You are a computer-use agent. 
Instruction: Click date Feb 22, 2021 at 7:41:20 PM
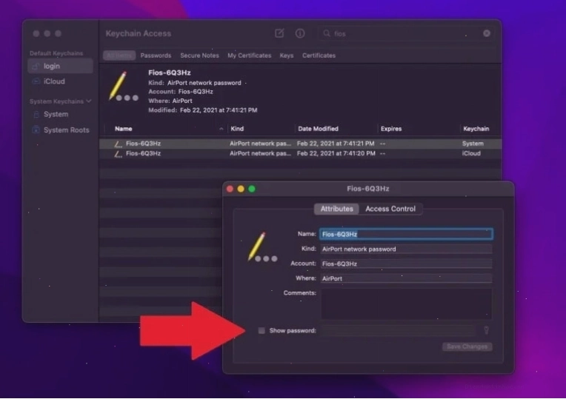336,154
